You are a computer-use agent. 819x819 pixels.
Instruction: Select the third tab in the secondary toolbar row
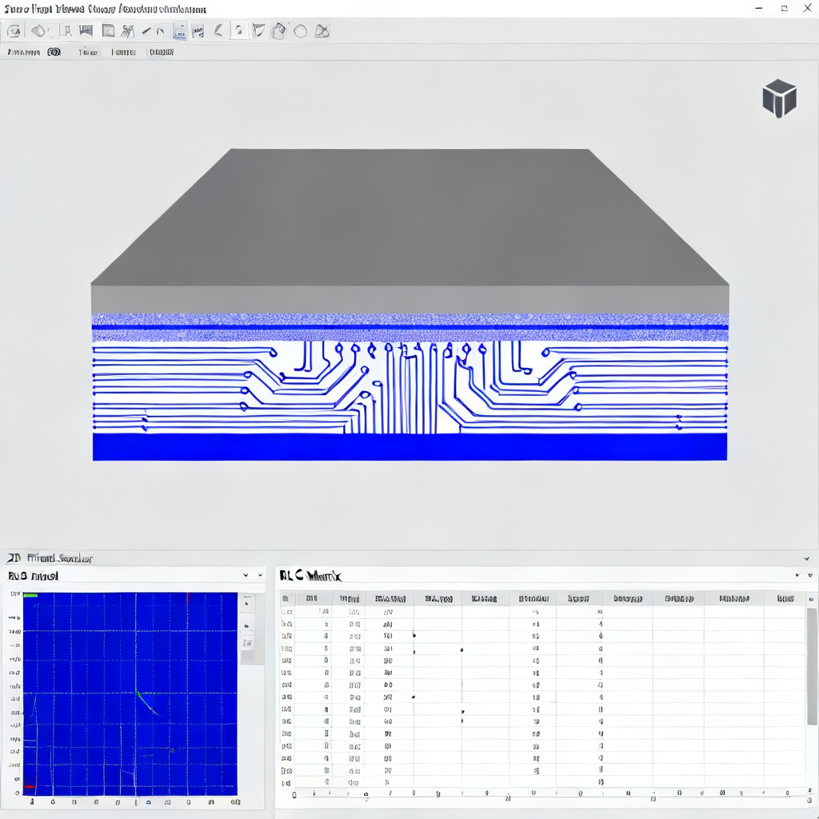pyautogui.click(x=124, y=52)
